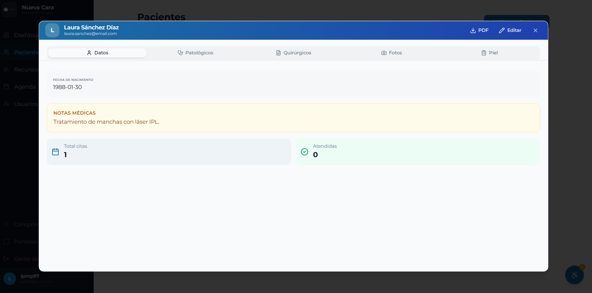Click the Pantalla fullscreen icon in the sidebar
Screen dimensions: 592x293
[6, 241]
